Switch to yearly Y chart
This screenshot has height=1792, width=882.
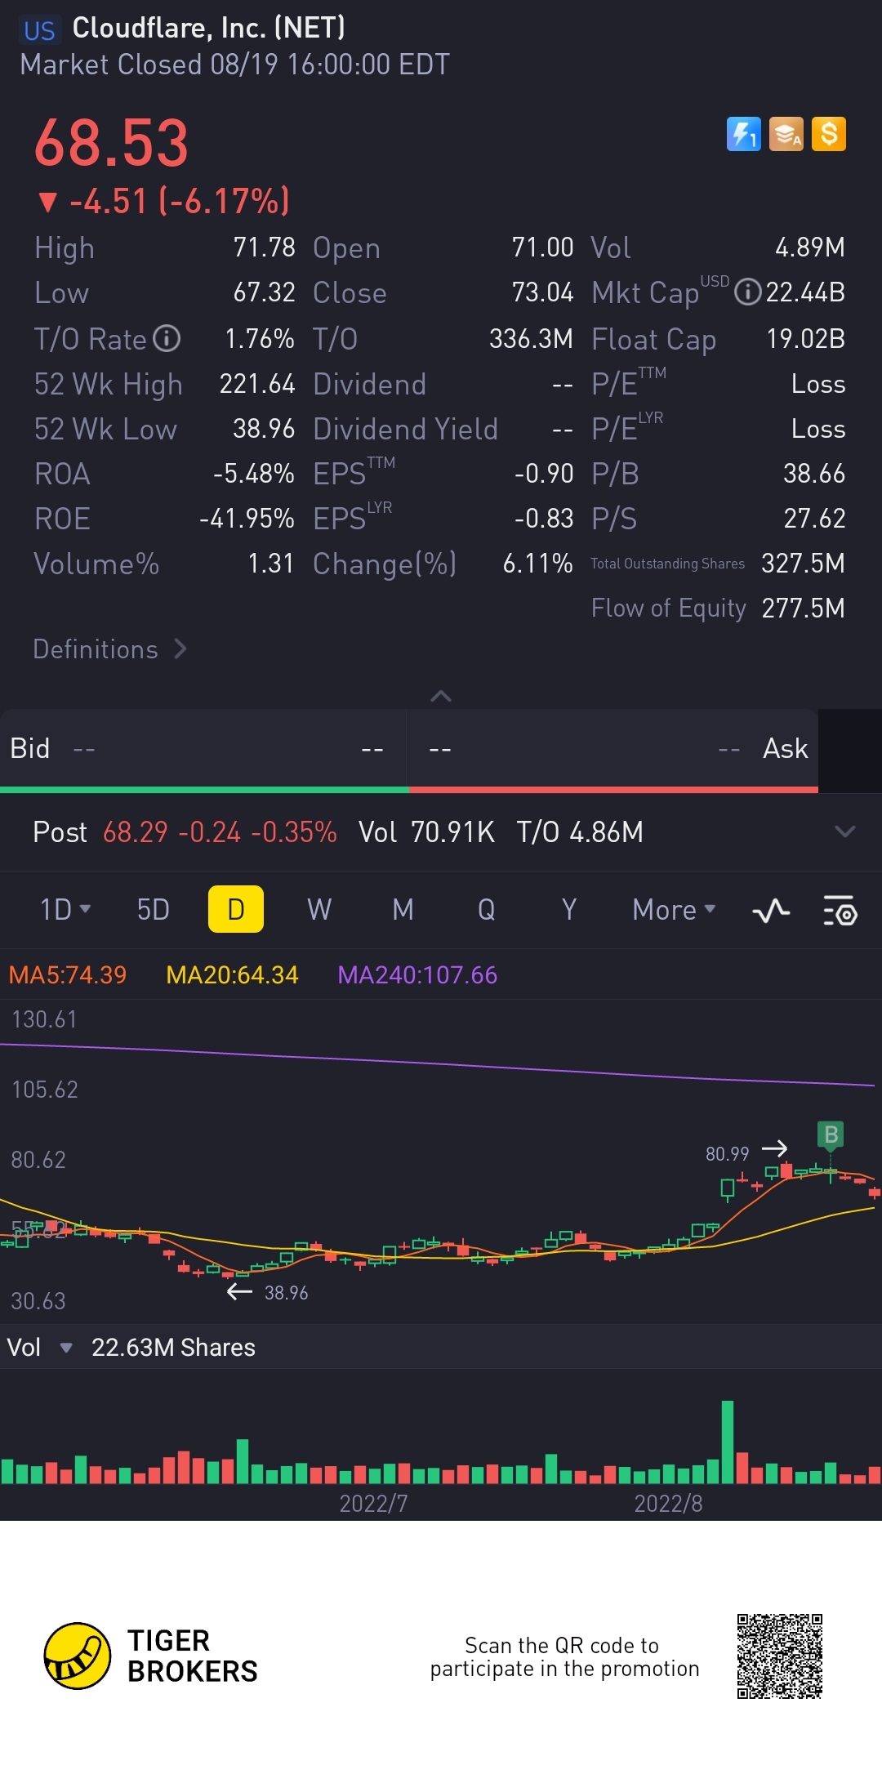tap(569, 909)
